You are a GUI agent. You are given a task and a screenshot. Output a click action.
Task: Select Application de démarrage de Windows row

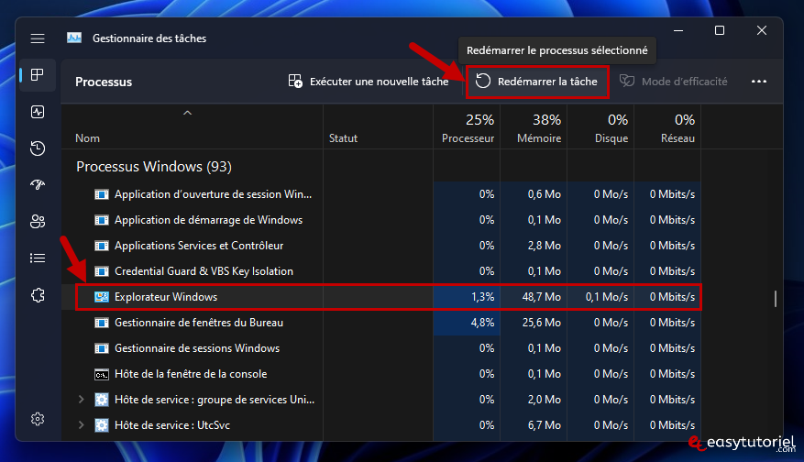tap(380, 220)
